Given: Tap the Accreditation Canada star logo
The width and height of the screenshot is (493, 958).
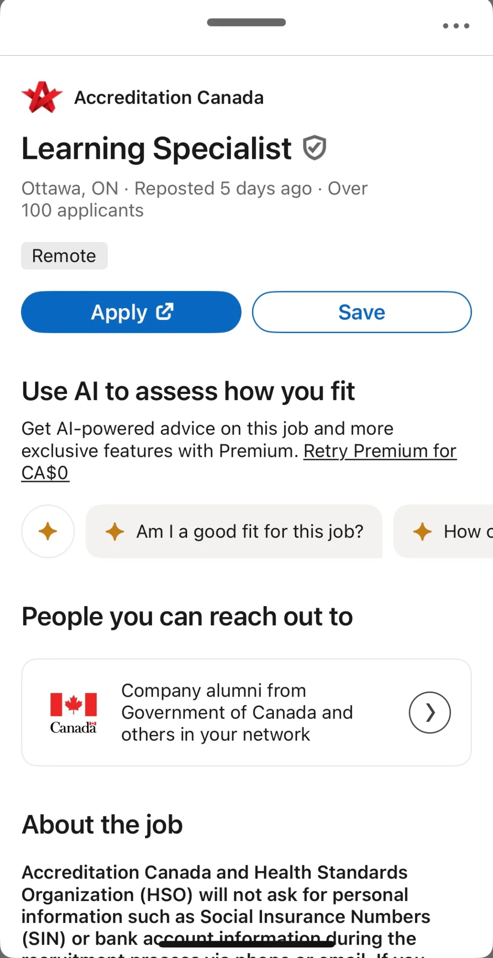Looking at the screenshot, I should coord(42,97).
